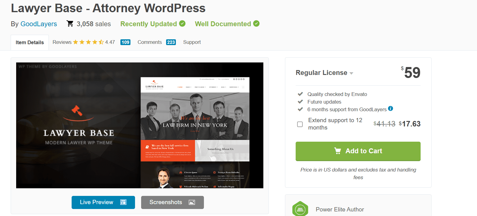Image resolution: width=477 pixels, height=216 pixels.
Task: View the Screenshots button
Action: (173, 202)
